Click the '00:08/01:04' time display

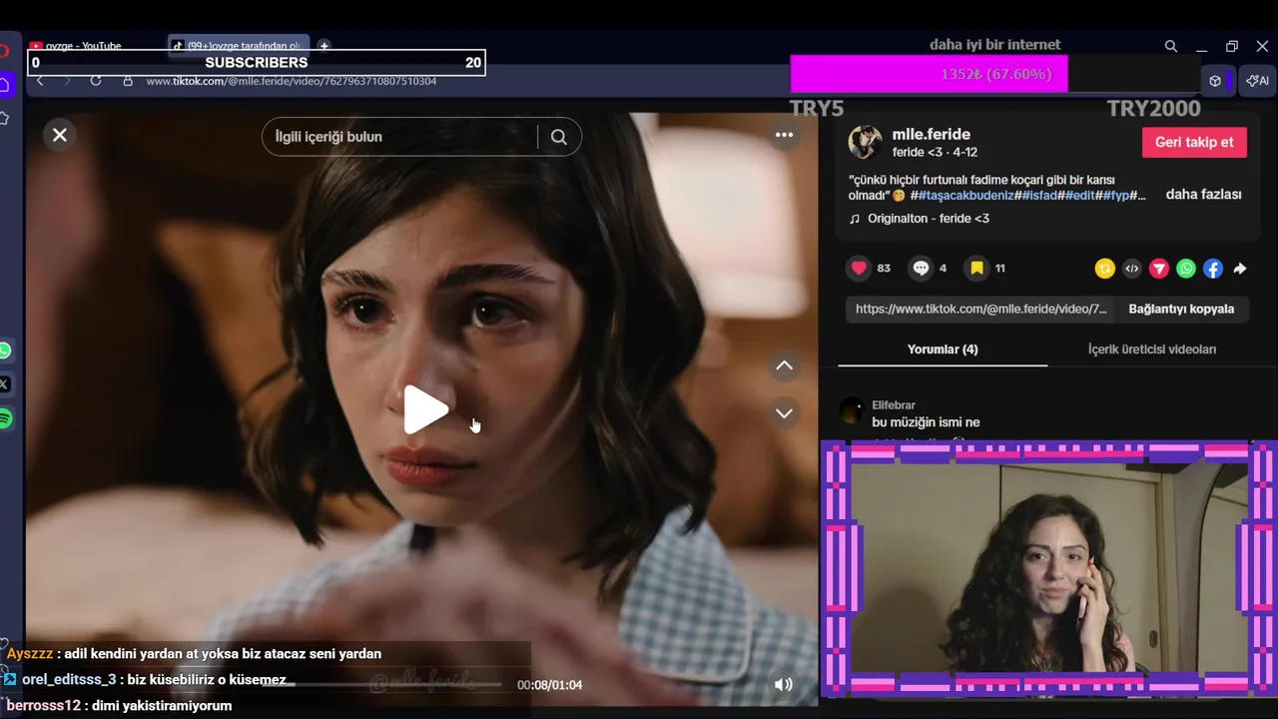point(549,685)
